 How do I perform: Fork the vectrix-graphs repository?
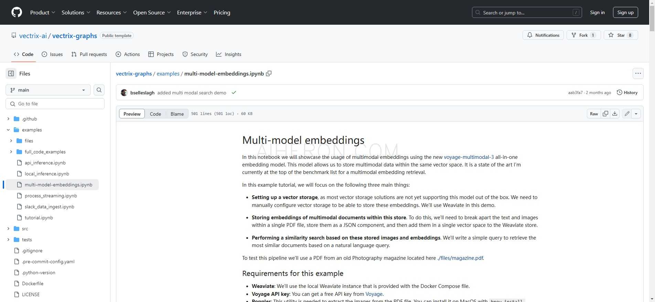coord(583,35)
